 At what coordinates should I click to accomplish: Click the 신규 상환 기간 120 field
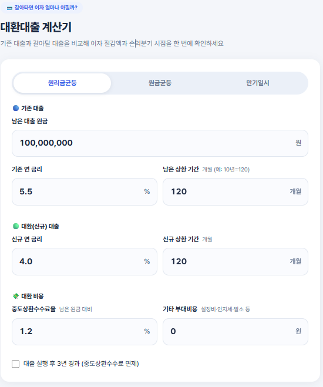[235, 261]
